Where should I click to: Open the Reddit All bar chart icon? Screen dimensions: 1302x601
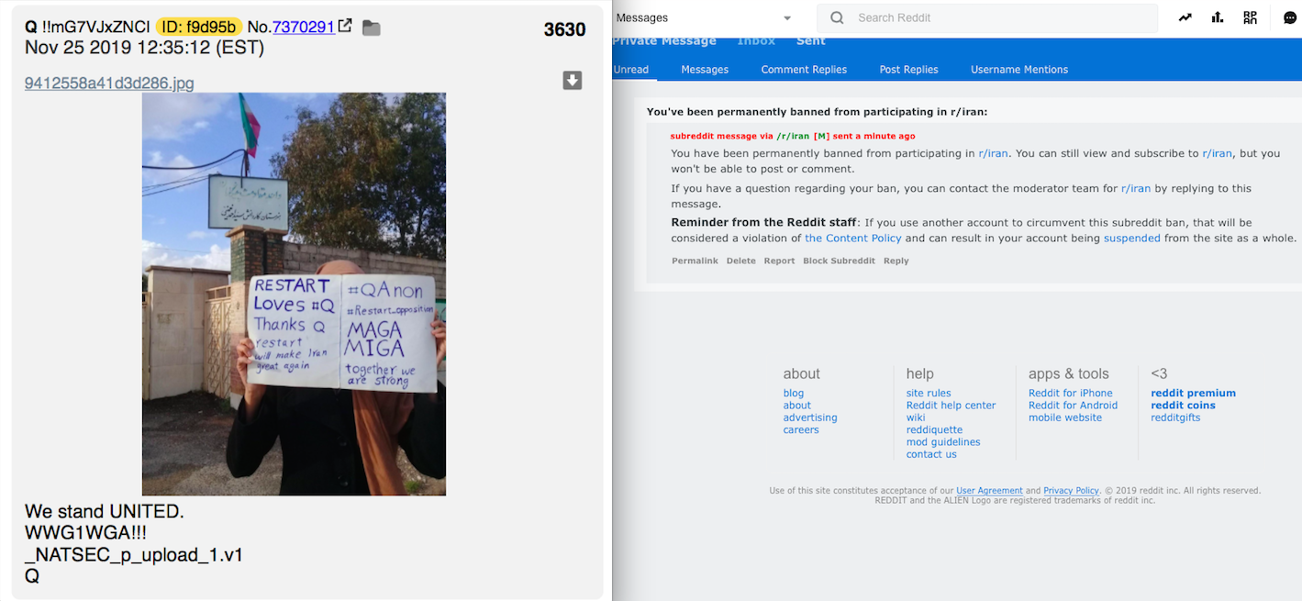coord(1218,17)
